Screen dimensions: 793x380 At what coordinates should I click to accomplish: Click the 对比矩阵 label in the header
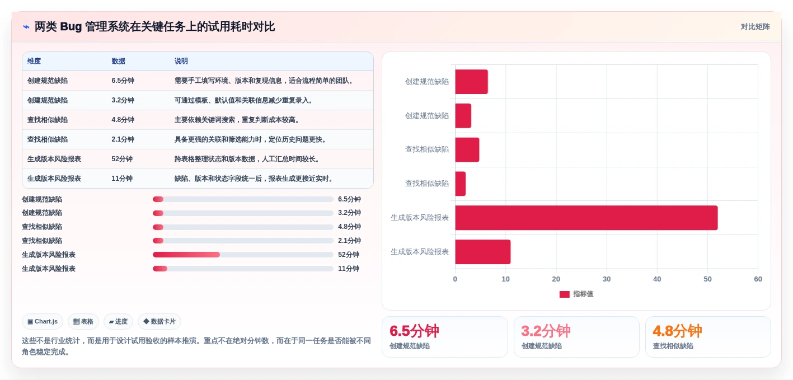point(755,27)
